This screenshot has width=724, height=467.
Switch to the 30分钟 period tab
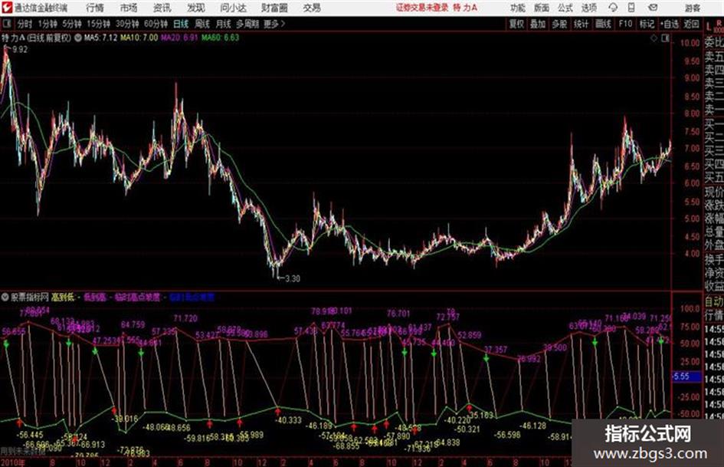point(127,24)
